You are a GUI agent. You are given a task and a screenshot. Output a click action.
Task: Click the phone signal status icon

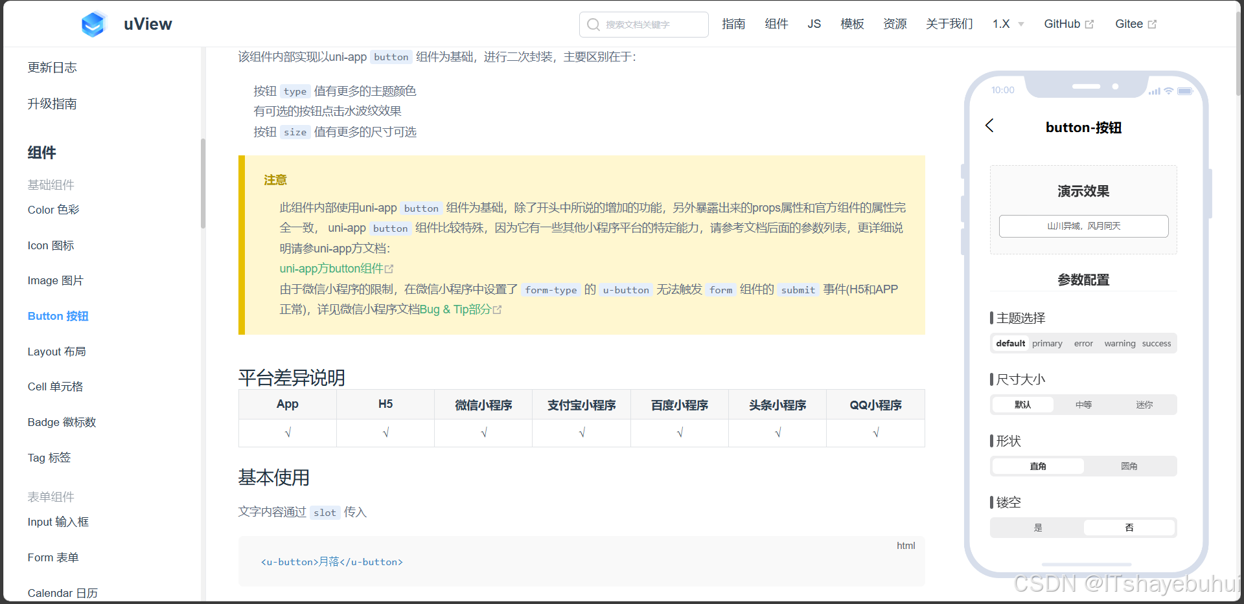pos(1155,91)
